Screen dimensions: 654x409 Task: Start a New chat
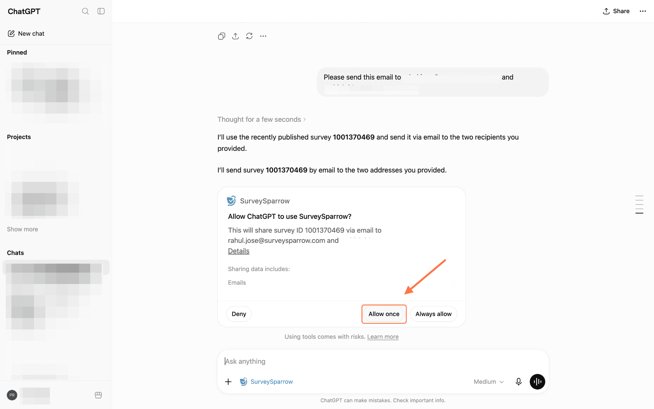point(26,34)
